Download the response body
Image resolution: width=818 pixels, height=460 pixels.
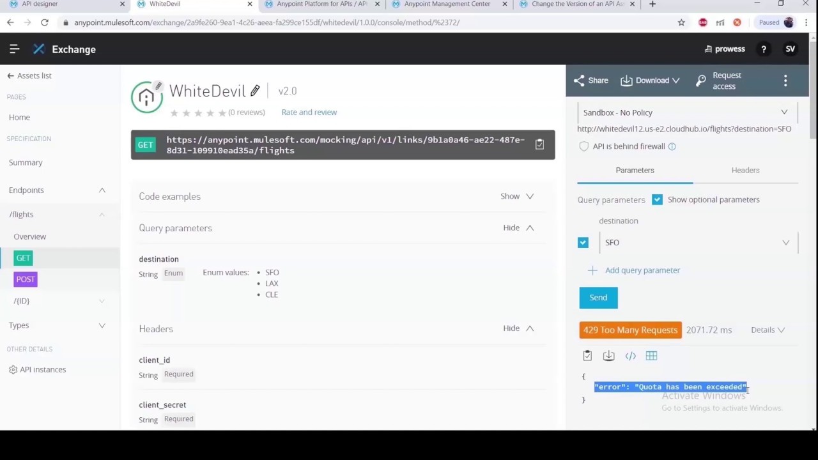(608, 356)
